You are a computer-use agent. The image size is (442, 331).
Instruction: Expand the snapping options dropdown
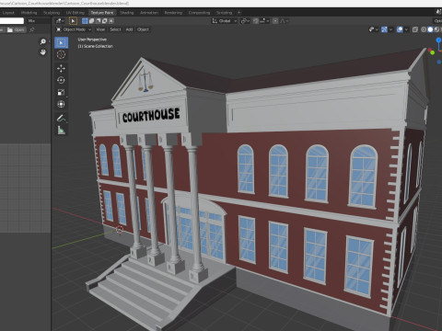click(264, 21)
